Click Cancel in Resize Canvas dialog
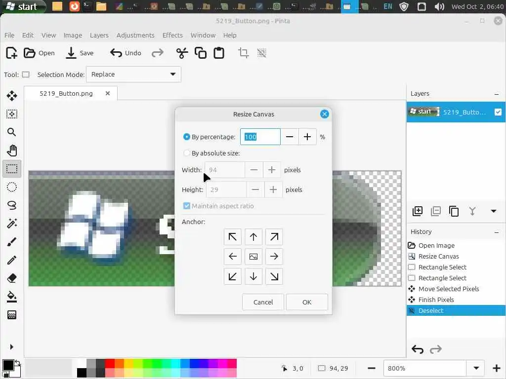Image resolution: width=506 pixels, height=379 pixels. [x=263, y=302]
